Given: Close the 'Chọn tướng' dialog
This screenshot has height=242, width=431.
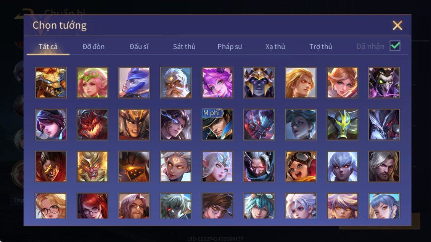Looking at the screenshot, I should coord(397,25).
